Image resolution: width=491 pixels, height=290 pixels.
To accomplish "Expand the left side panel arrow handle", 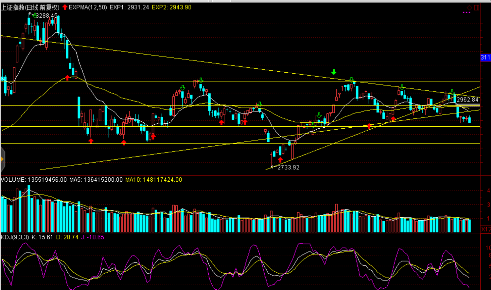I will pos(2,159).
